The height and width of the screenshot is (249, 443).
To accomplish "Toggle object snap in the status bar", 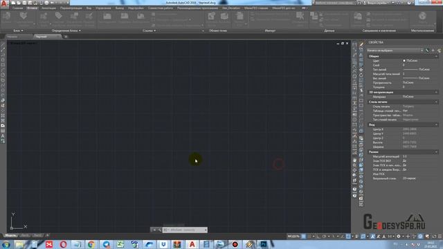I will click(348, 237).
